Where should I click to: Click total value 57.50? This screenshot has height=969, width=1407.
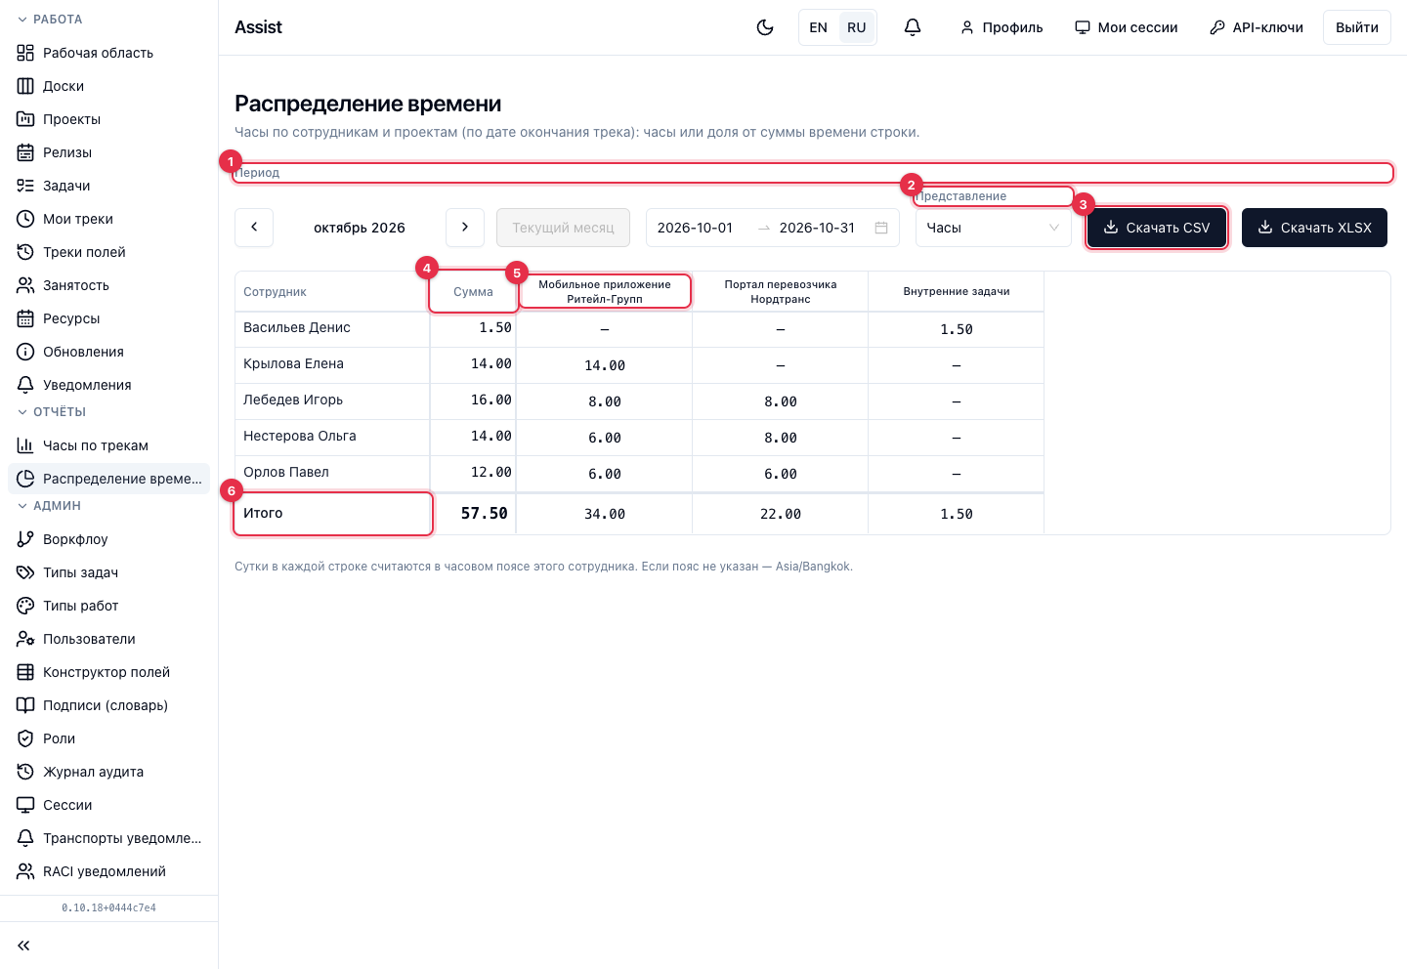pos(485,513)
